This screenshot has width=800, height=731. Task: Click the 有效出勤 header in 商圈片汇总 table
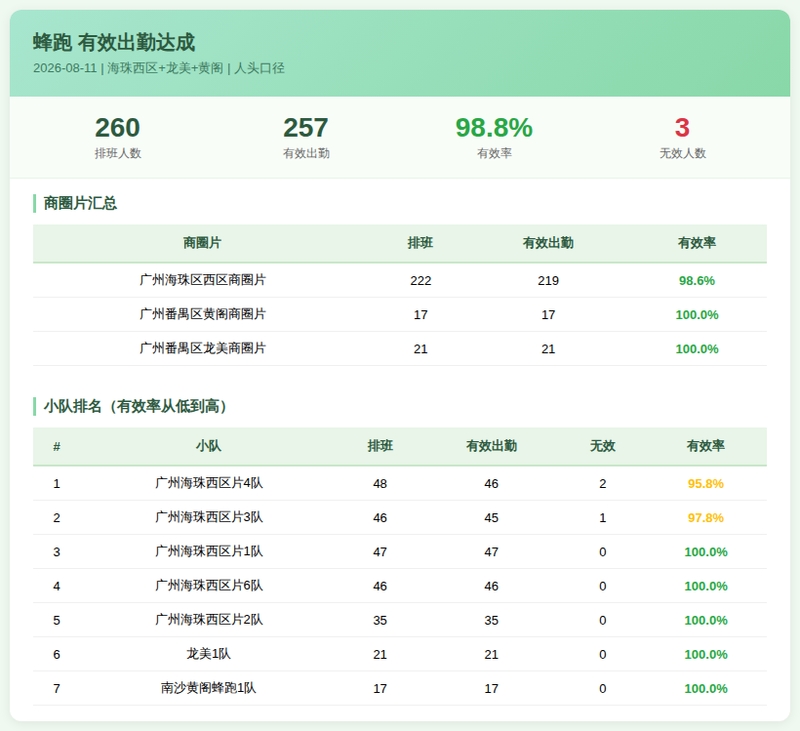548,243
